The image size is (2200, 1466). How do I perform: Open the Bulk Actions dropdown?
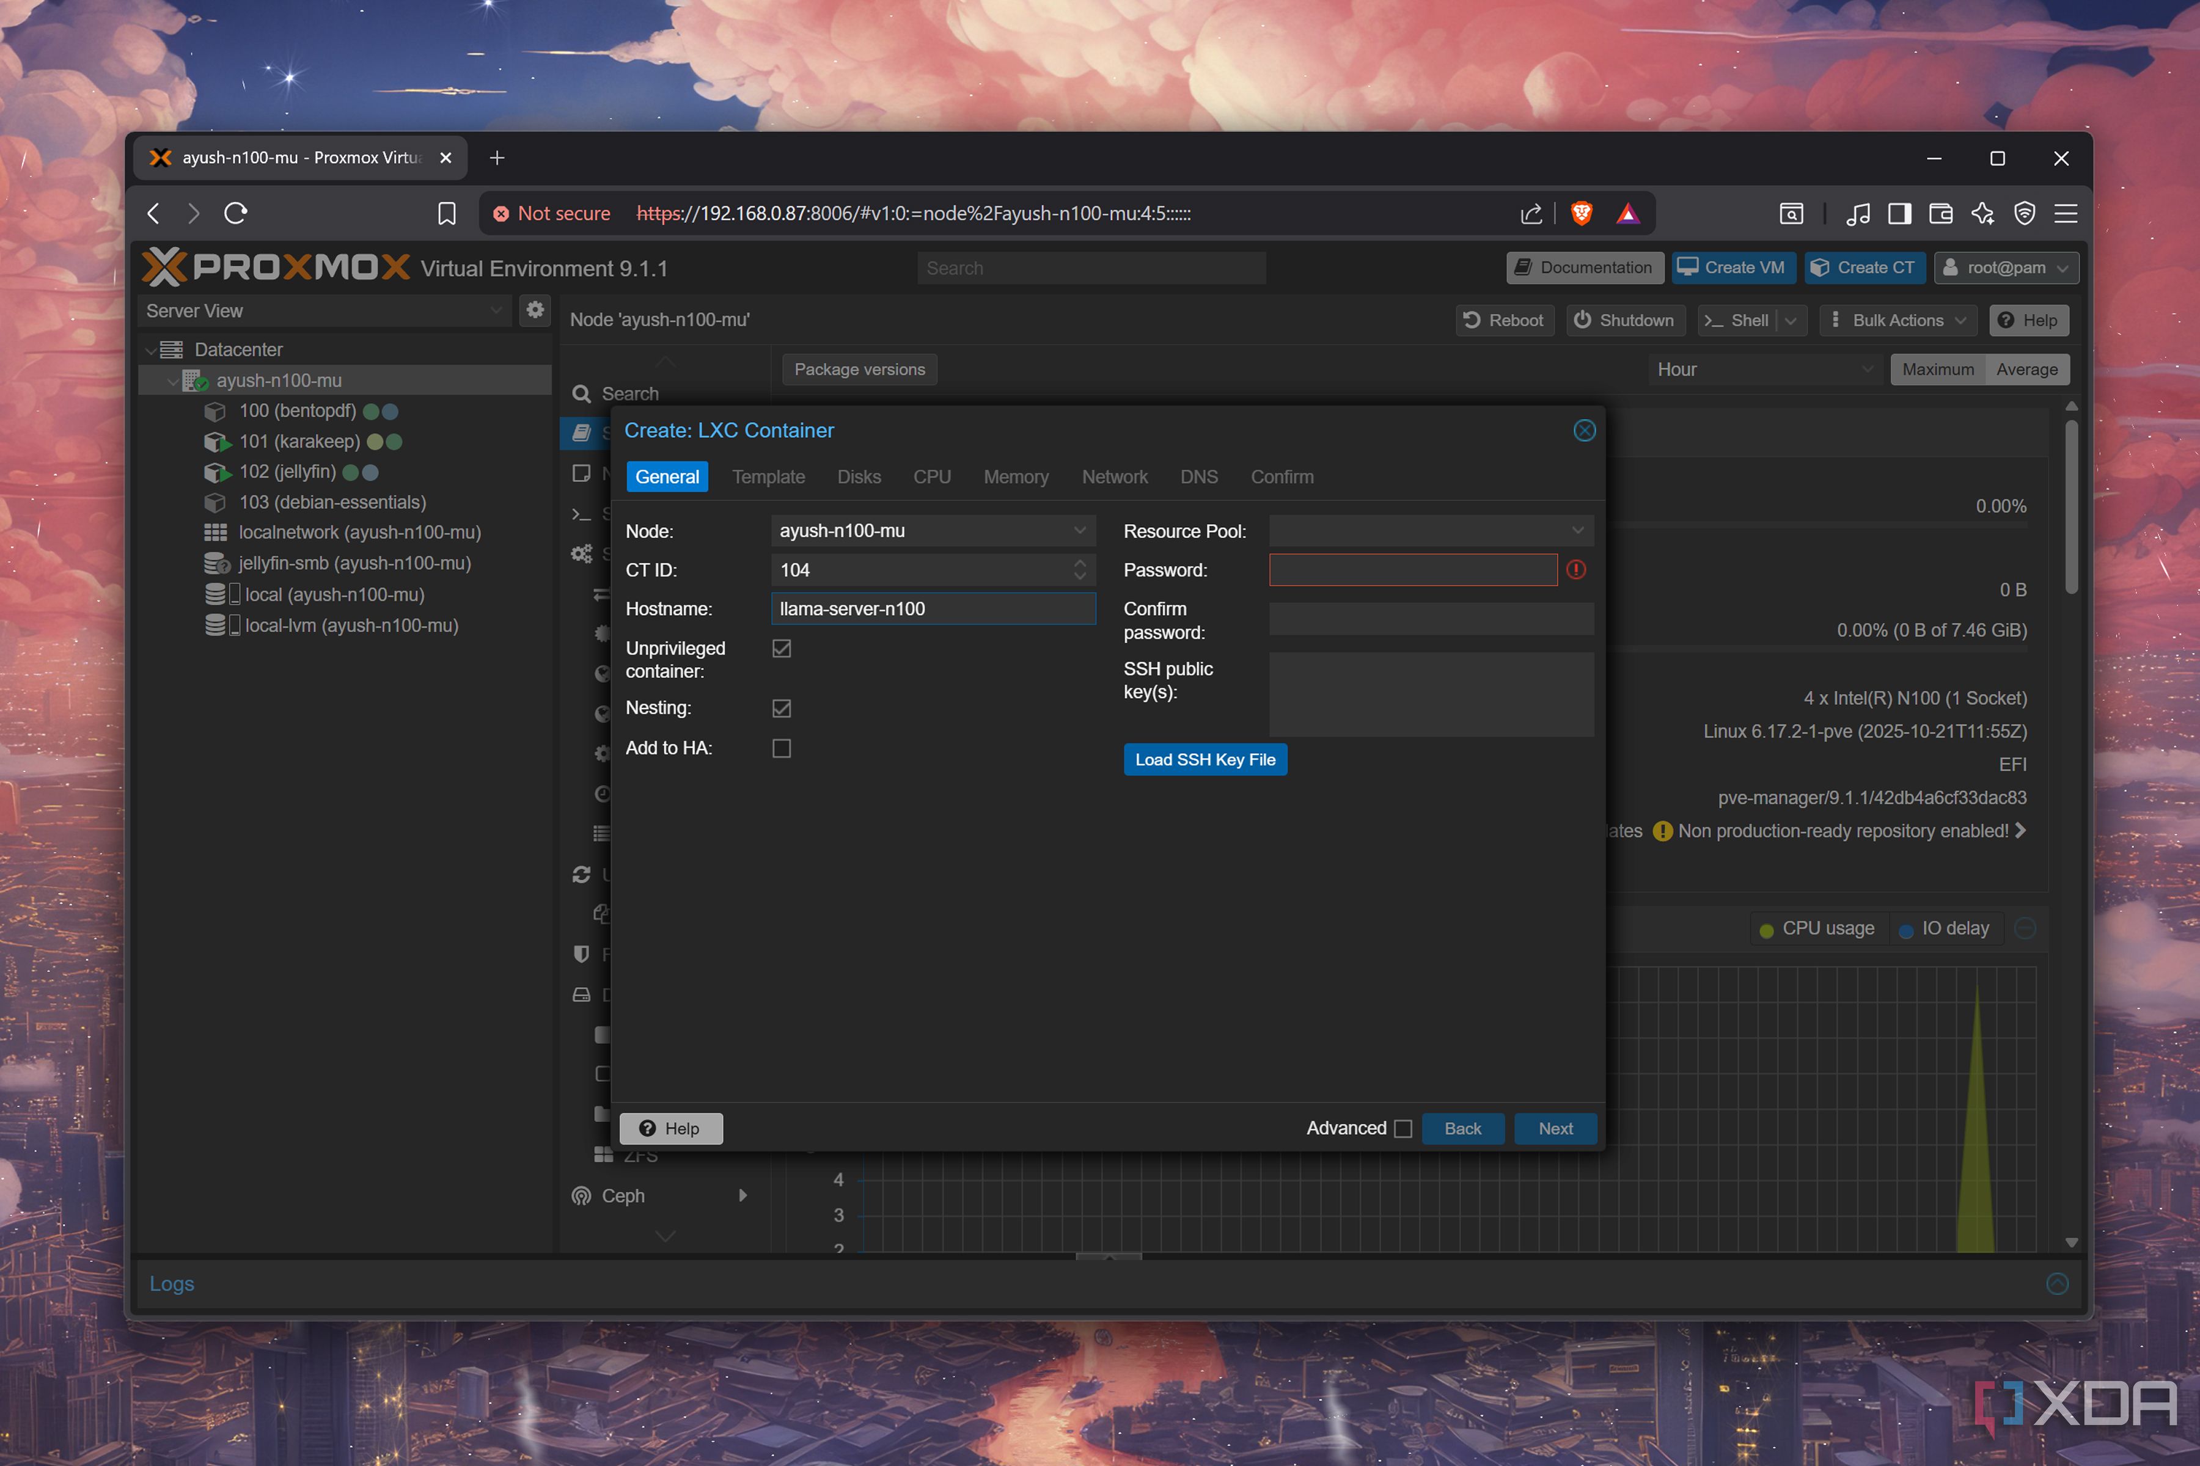point(1899,321)
